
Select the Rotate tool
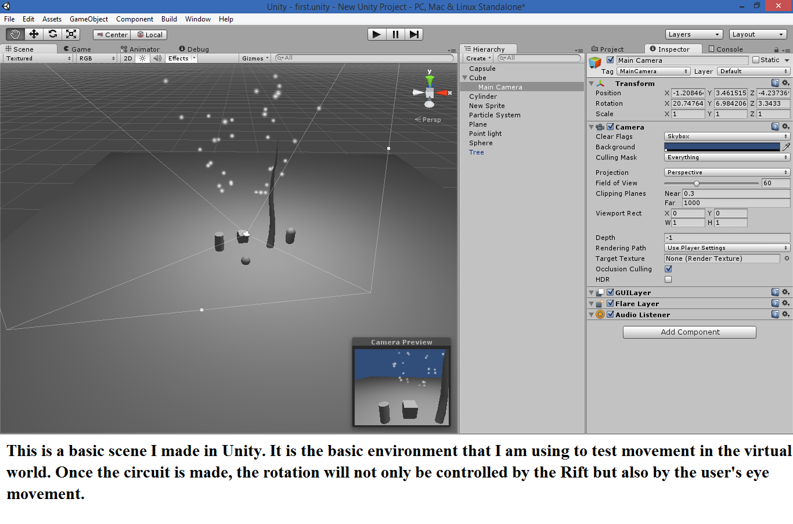click(x=52, y=34)
